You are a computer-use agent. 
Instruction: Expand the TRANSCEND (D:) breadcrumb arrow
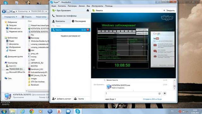[x=46, y=11]
